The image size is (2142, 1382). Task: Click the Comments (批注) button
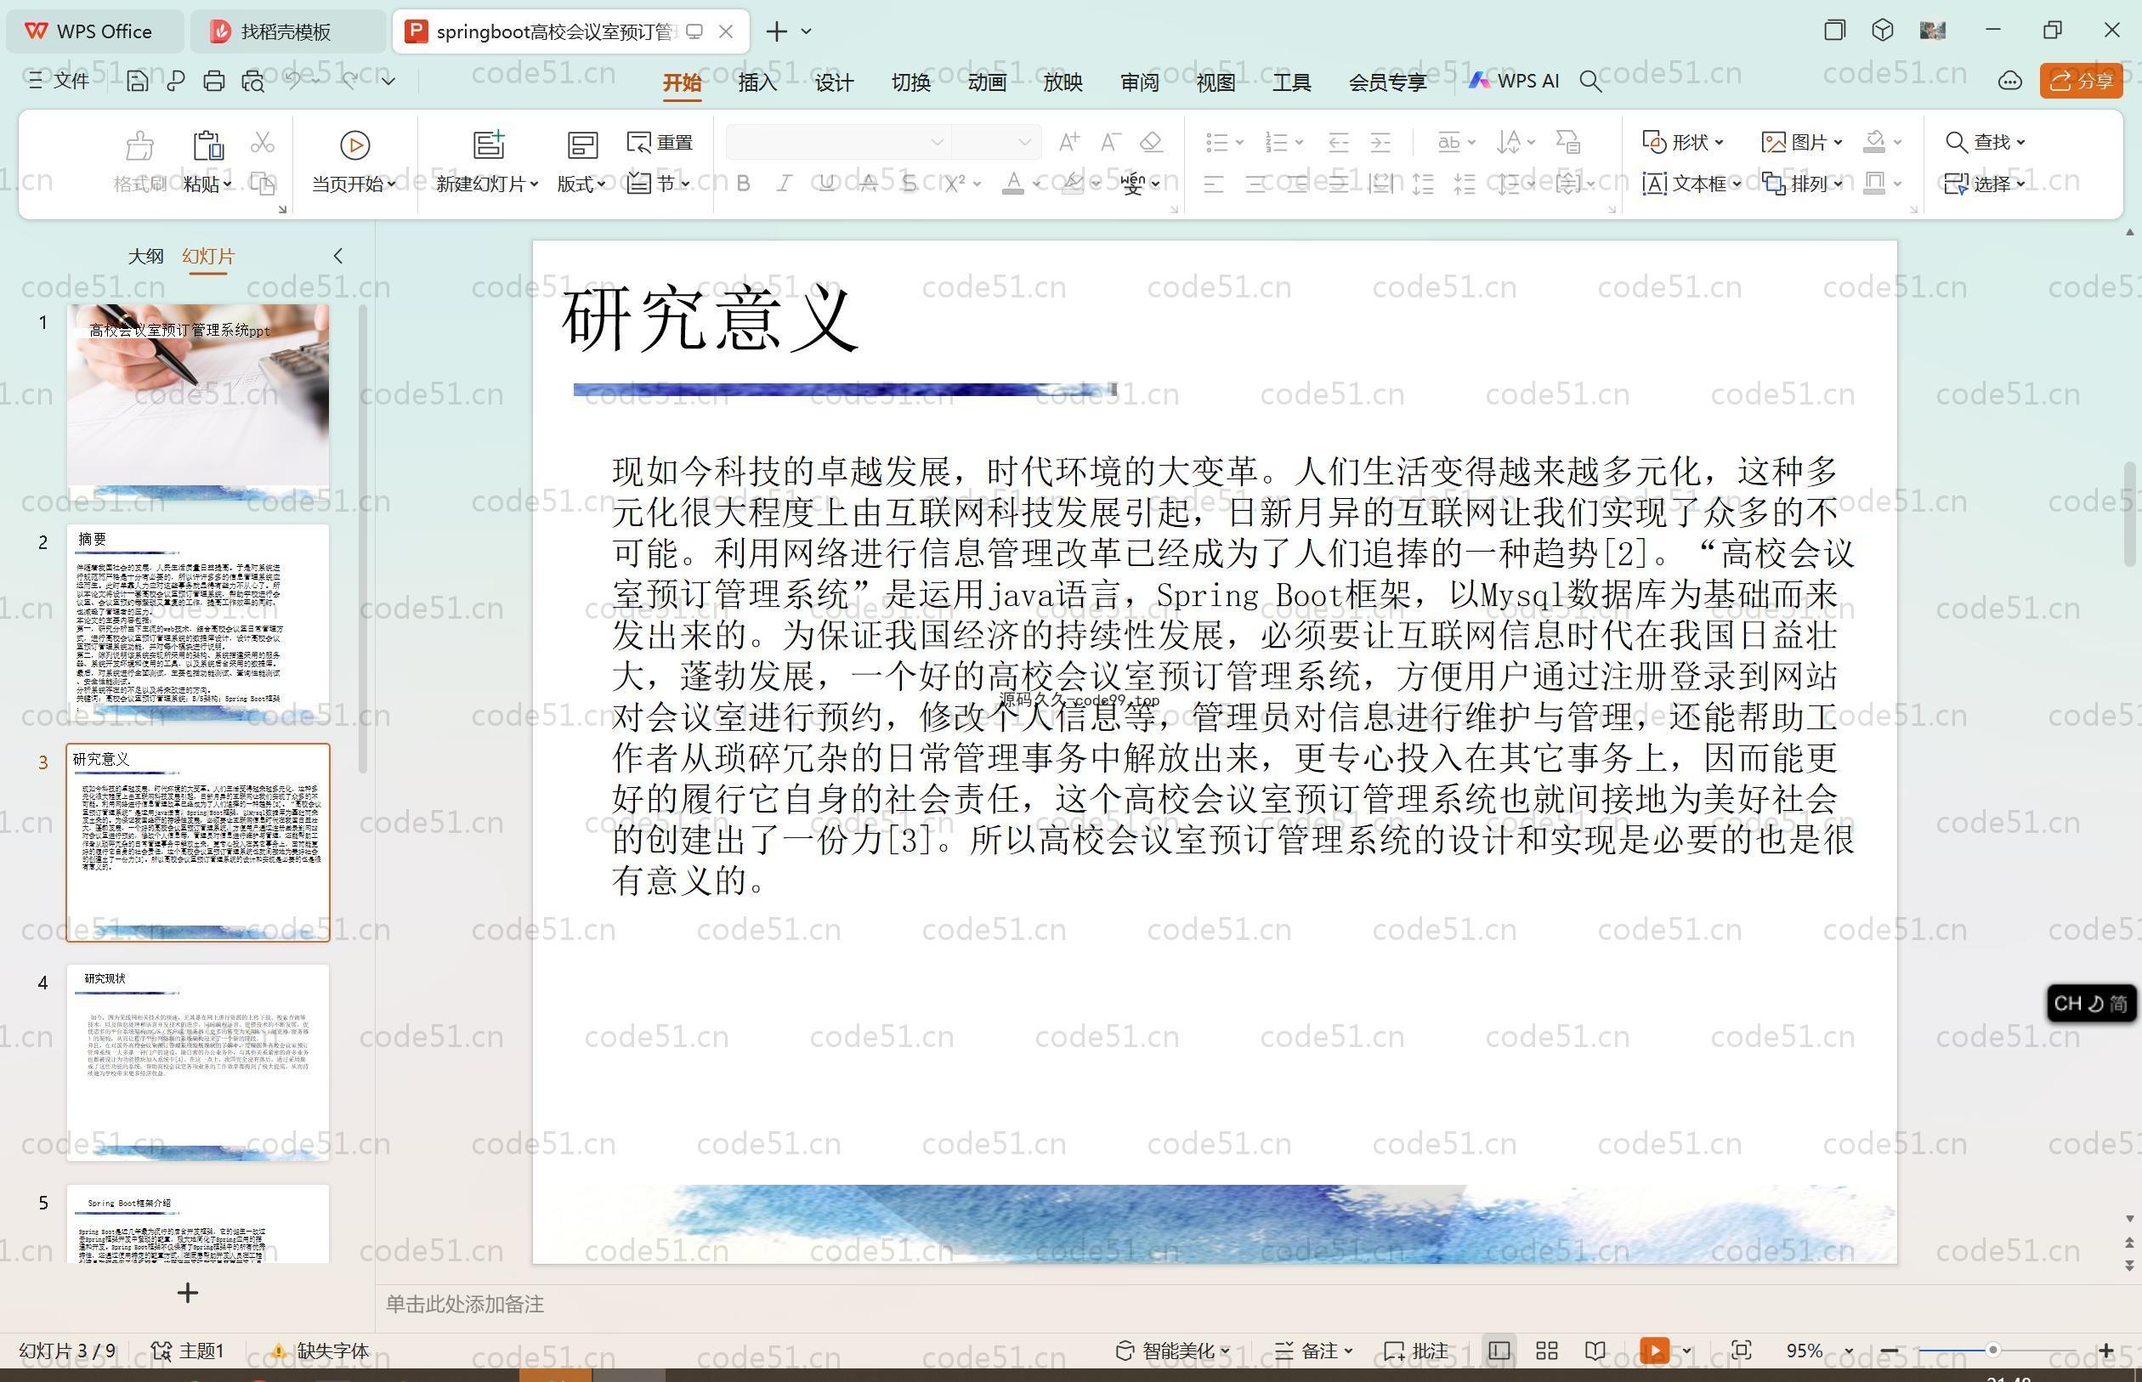pyautogui.click(x=1416, y=1351)
